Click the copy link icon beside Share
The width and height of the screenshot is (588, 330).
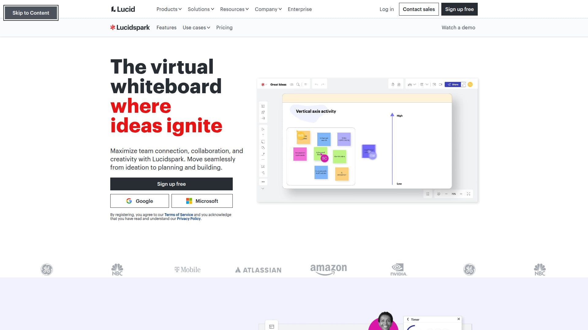(463, 85)
